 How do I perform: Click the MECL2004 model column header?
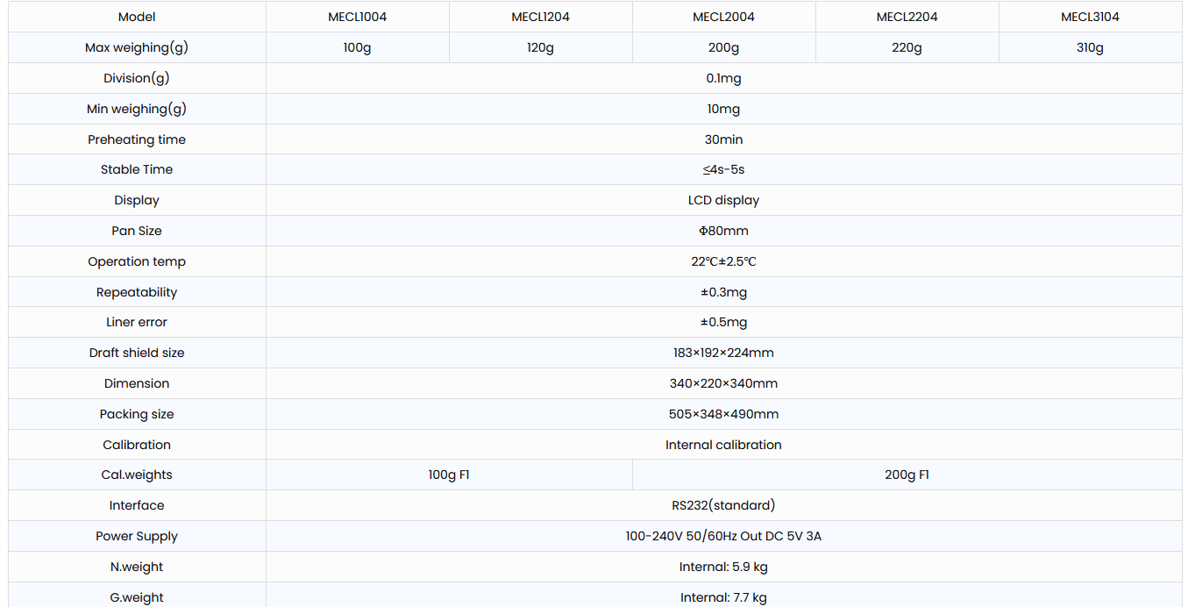723,17
